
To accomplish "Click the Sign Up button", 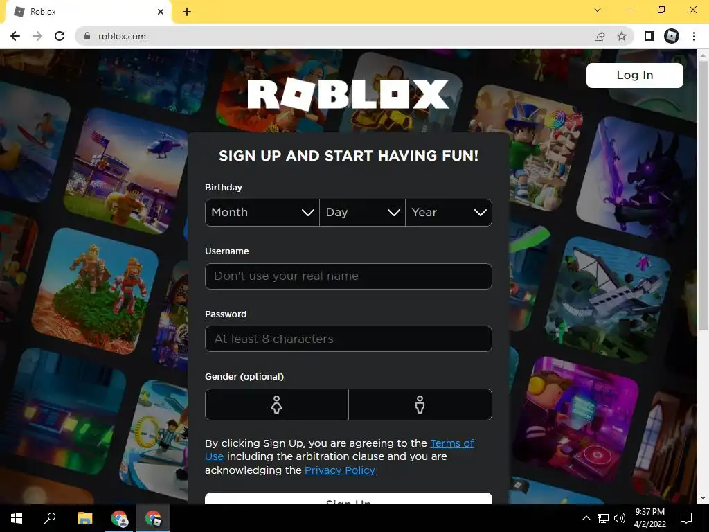I will tap(348, 499).
